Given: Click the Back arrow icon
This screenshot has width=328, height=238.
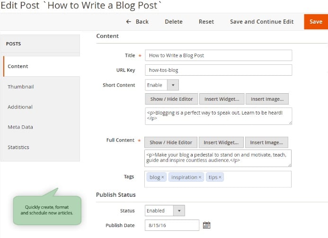Looking at the screenshot, I should pos(128,22).
